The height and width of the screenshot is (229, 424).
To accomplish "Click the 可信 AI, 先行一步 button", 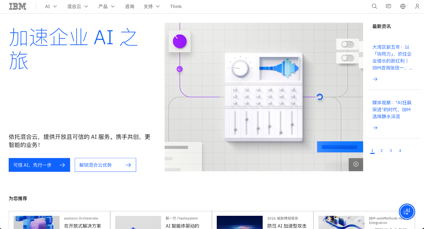I will pyautogui.click(x=39, y=165).
